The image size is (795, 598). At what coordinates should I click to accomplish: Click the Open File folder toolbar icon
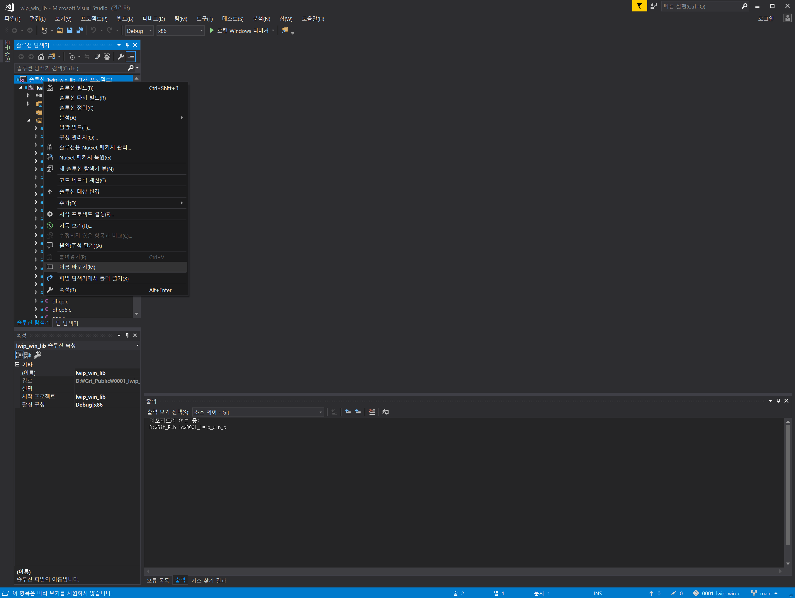click(x=60, y=30)
